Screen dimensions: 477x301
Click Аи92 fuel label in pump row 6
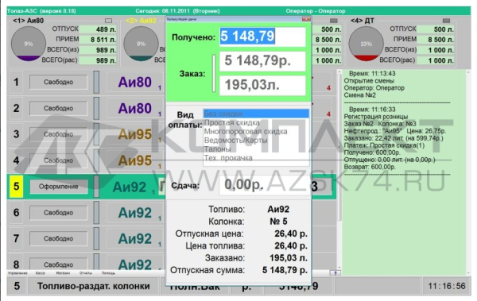tap(135, 213)
